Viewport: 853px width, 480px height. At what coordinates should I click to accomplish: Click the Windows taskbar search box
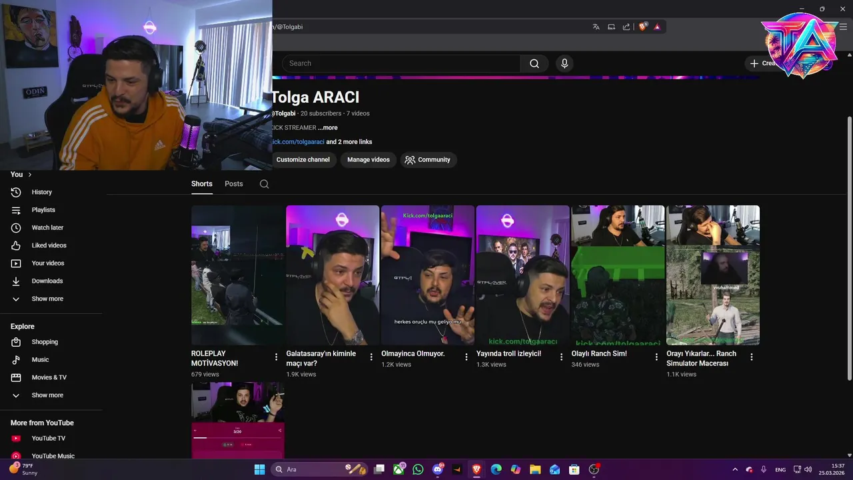(319, 469)
